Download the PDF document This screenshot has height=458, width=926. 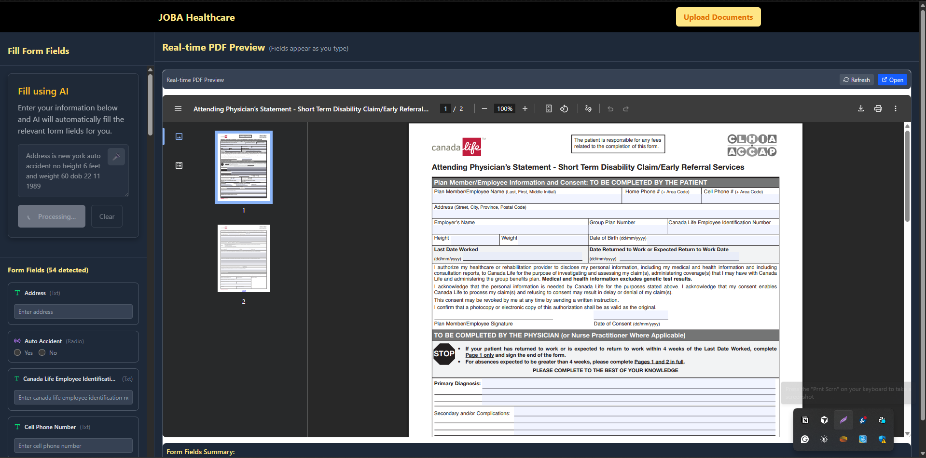click(x=860, y=109)
